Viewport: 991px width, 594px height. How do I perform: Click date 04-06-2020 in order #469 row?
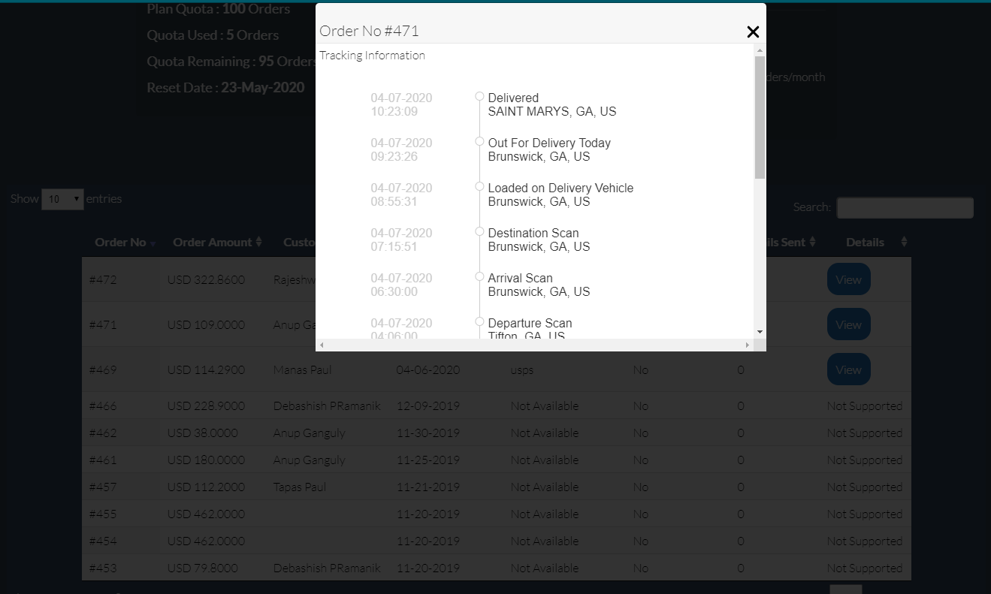[x=428, y=369]
